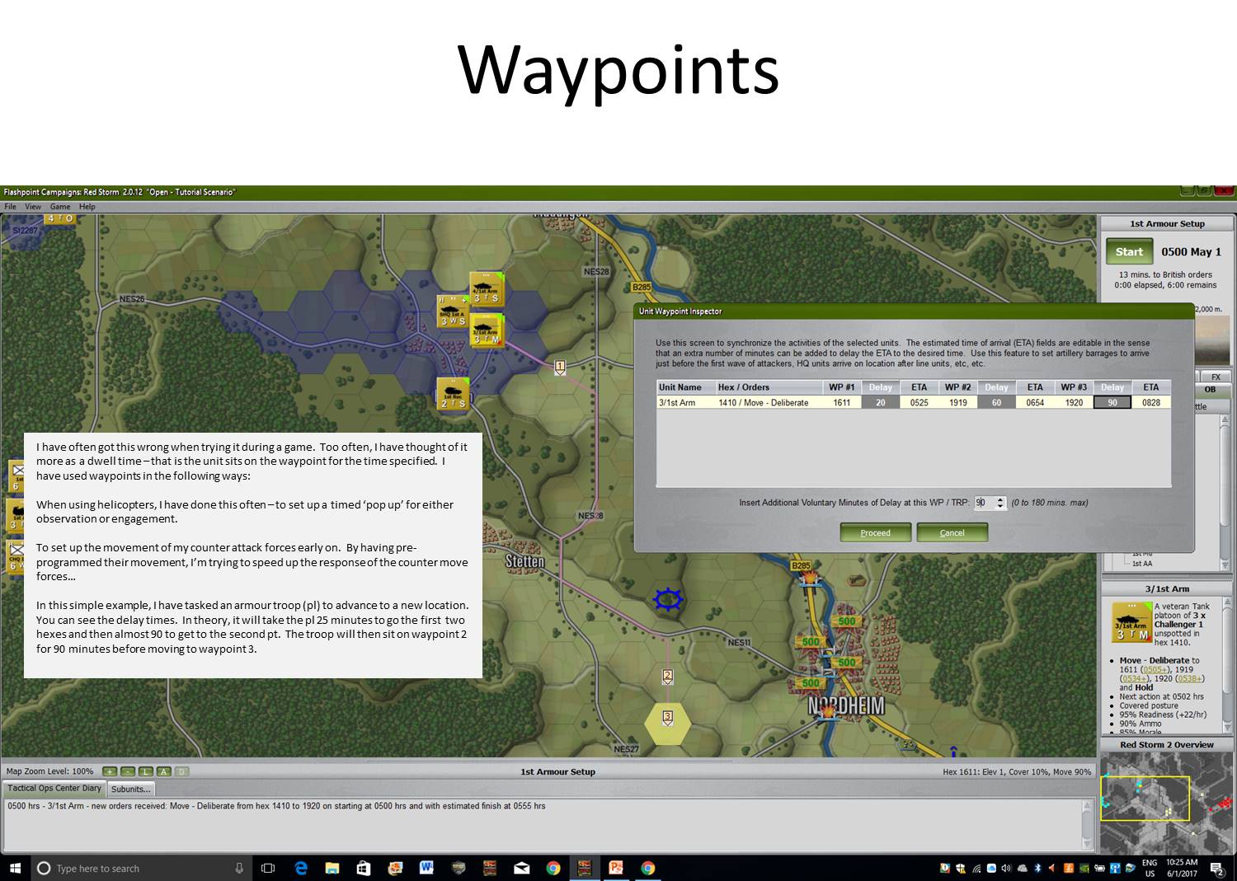Click ETA value 0525 in waypoint table
This screenshot has width=1237, height=881.
[x=919, y=403]
